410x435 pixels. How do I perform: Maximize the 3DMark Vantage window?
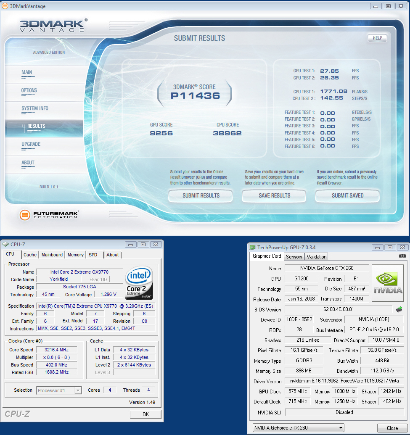(x=389, y=6)
